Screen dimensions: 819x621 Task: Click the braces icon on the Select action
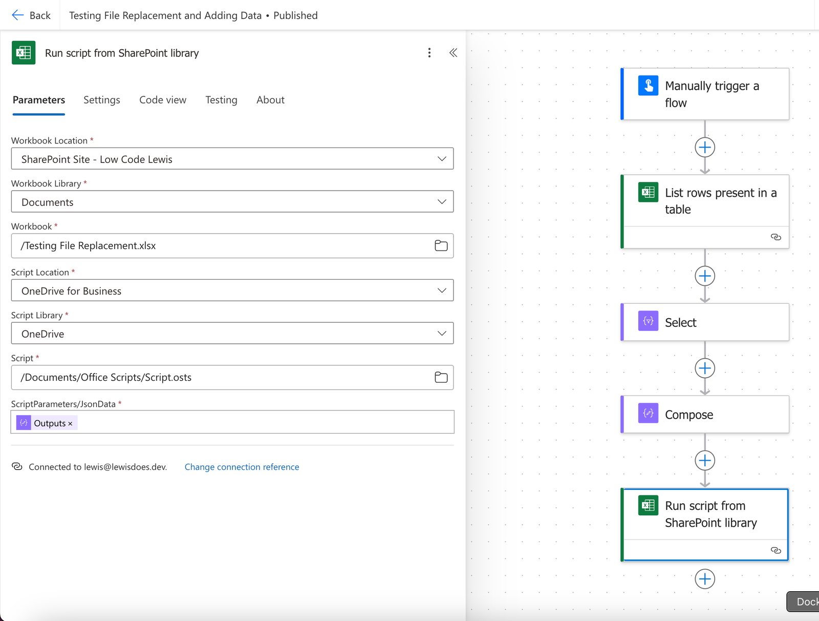pos(648,322)
